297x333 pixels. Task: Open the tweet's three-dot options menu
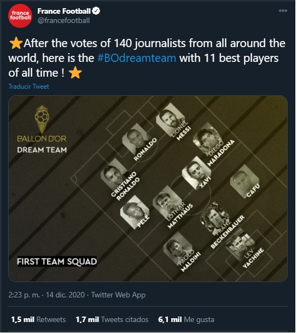283,10
